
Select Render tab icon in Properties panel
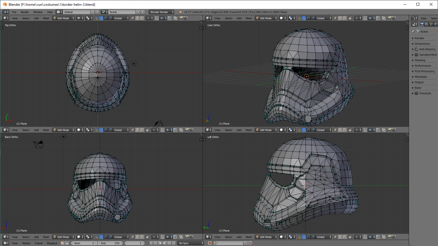[422, 24]
